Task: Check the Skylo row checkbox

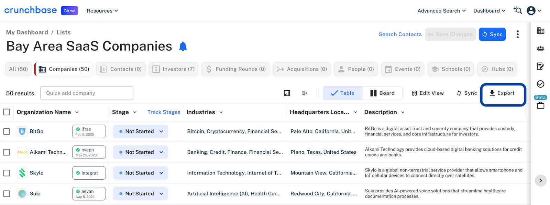Action: (x=7, y=173)
